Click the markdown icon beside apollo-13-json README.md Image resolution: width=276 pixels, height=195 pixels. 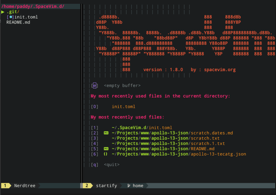(x=106, y=149)
